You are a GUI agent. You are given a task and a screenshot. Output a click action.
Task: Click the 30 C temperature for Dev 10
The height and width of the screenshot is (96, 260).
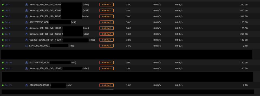click(128, 62)
